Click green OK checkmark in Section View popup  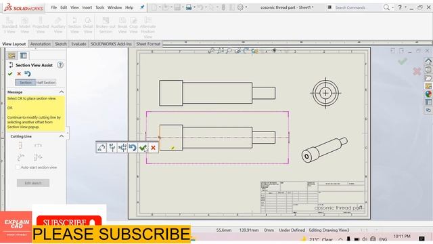(x=143, y=148)
